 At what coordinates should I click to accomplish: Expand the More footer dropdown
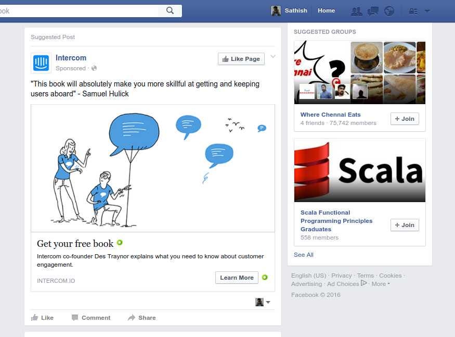381,284
